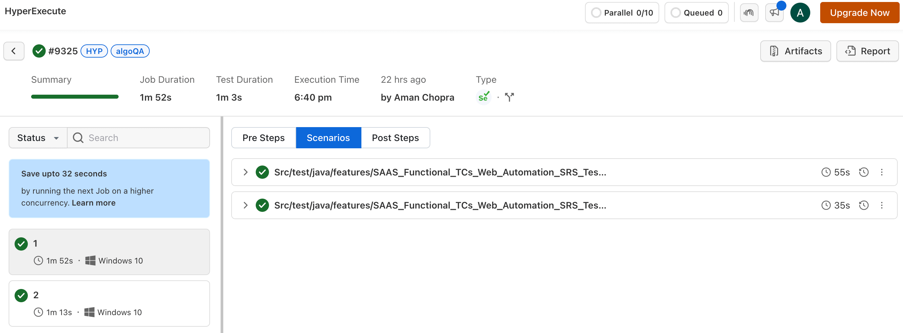Open history for the 35s scenario
The height and width of the screenshot is (333, 903).
click(863, 205)
